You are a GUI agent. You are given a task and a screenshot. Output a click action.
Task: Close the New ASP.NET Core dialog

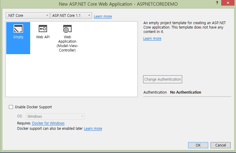[x=228, y=3]
